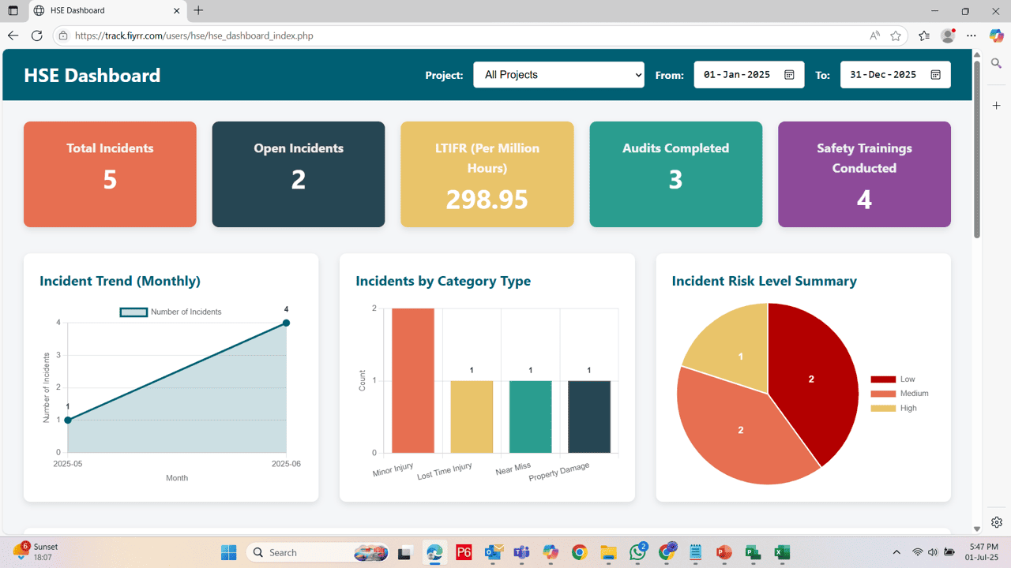Open the calendar picker for the From date
The width and height of the screenshot is (1011, 568).
788,74
